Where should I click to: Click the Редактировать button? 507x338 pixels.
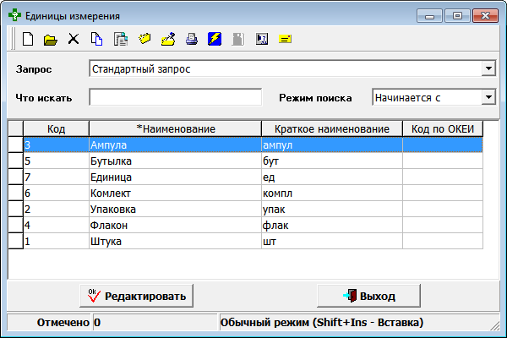[136, 296]
